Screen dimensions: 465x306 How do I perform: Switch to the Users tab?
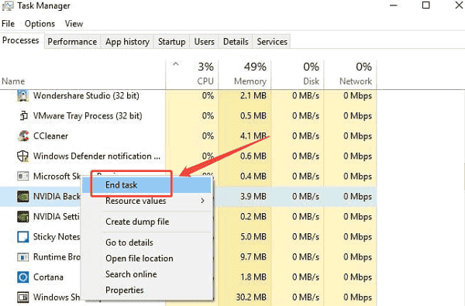pos(204,42)
